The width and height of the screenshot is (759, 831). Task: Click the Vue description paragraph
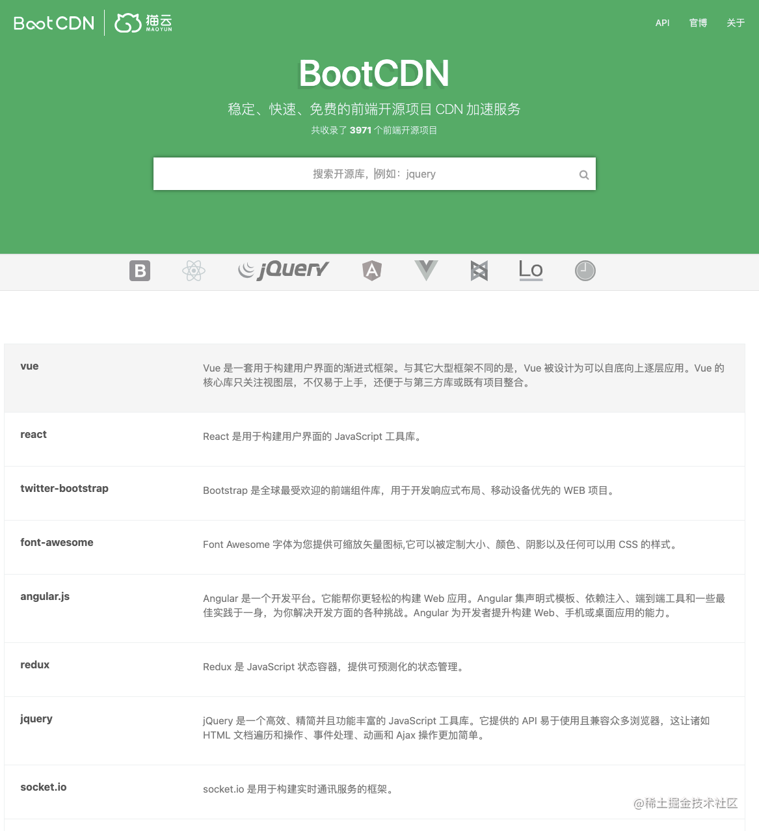464,375
